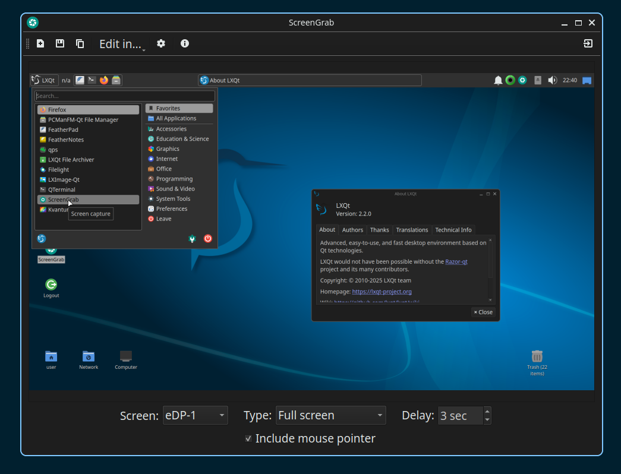The image size is (621, 474).
Task: Maximize the ScreenGrab window
Action: pyautogui.click(x=578, y=23)
